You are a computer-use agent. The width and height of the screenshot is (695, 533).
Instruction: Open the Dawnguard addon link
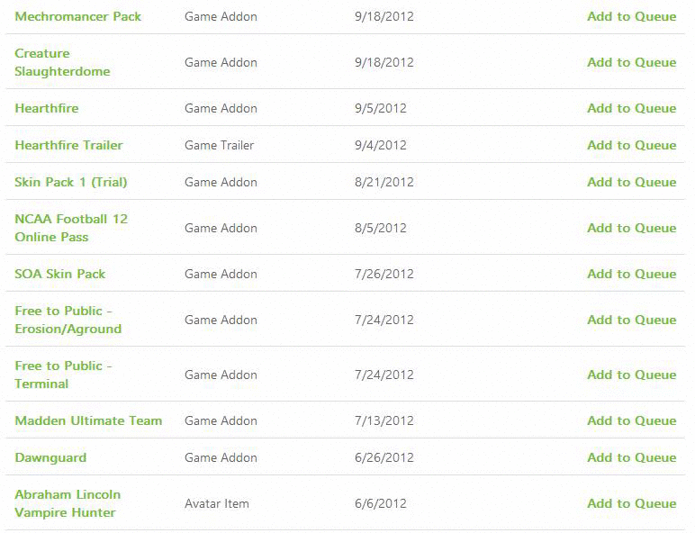pyautogui.click(x=50, y=457)
